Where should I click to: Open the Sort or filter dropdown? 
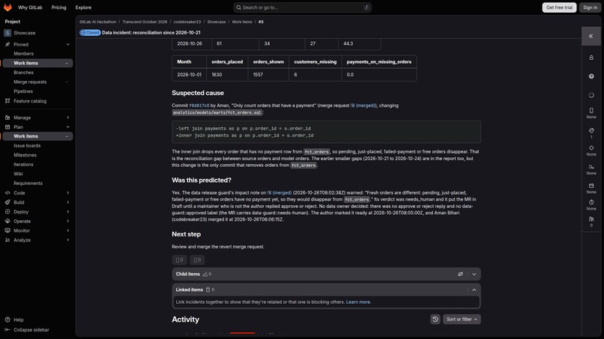click(462, 320)
